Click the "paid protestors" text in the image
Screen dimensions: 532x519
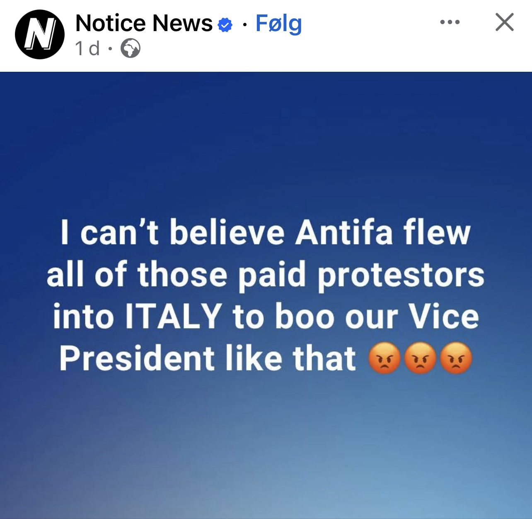click(x=360, y=275)
